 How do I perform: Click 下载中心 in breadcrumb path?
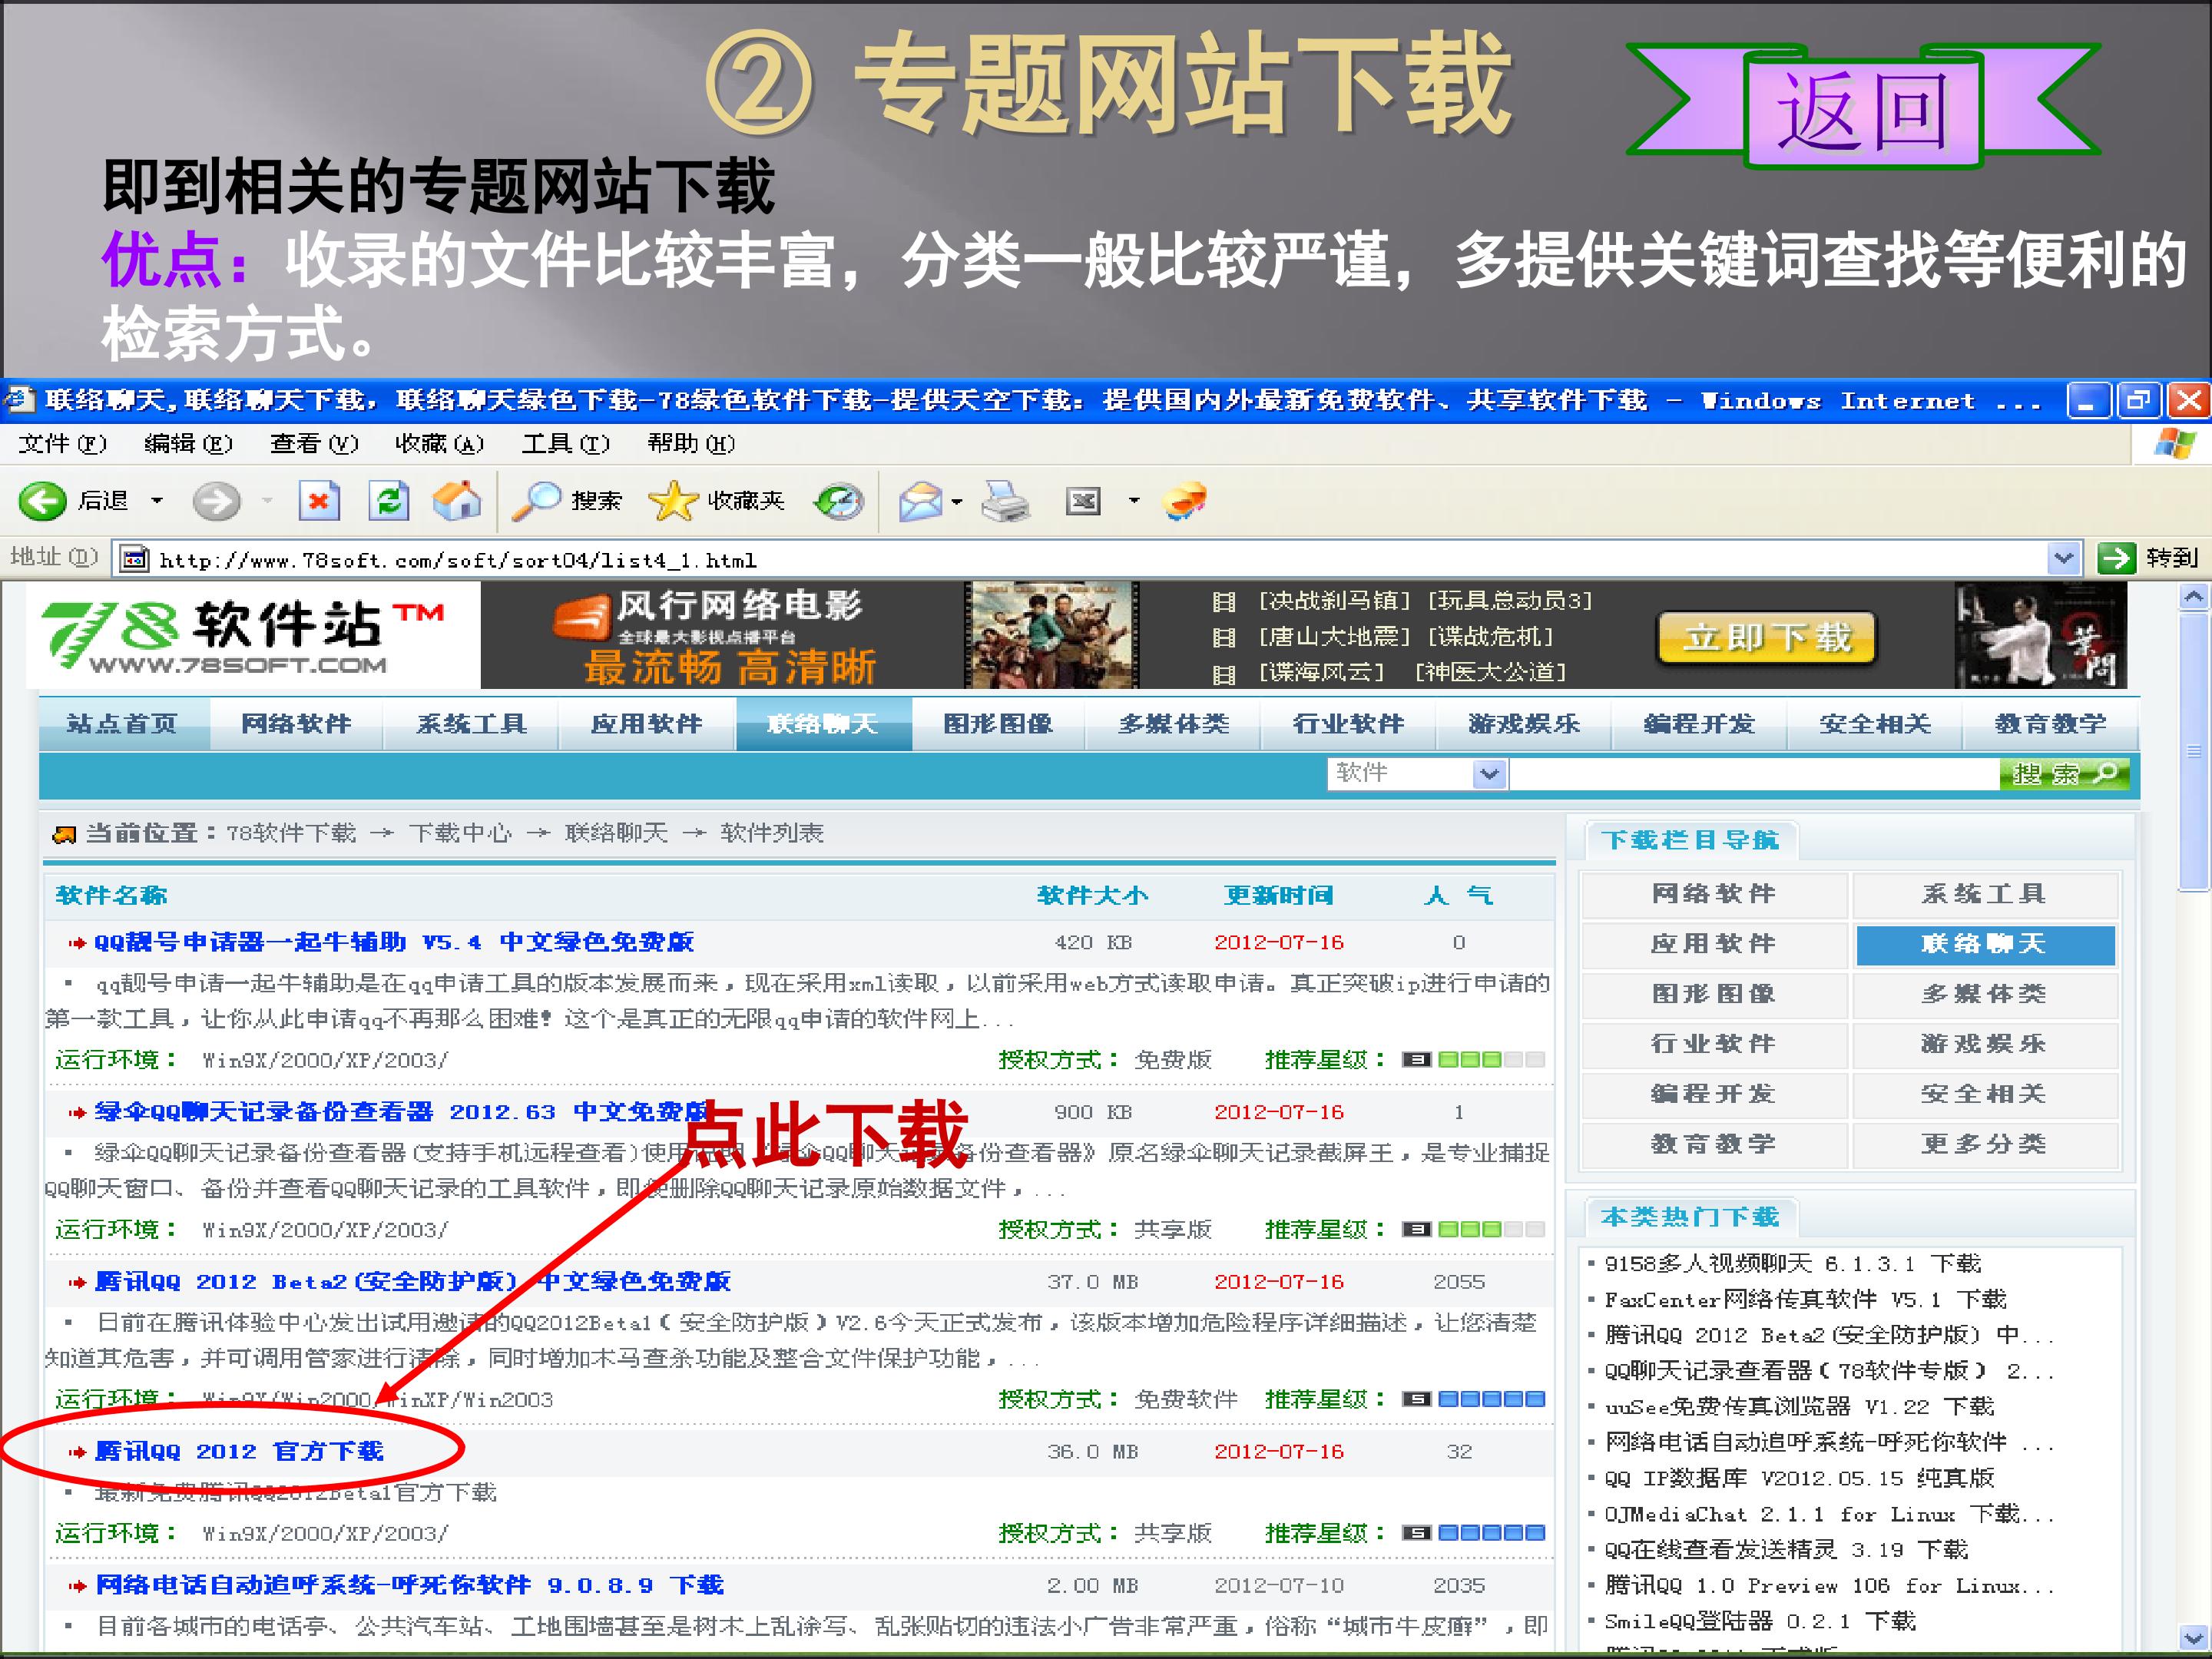(x=460, y=833)
